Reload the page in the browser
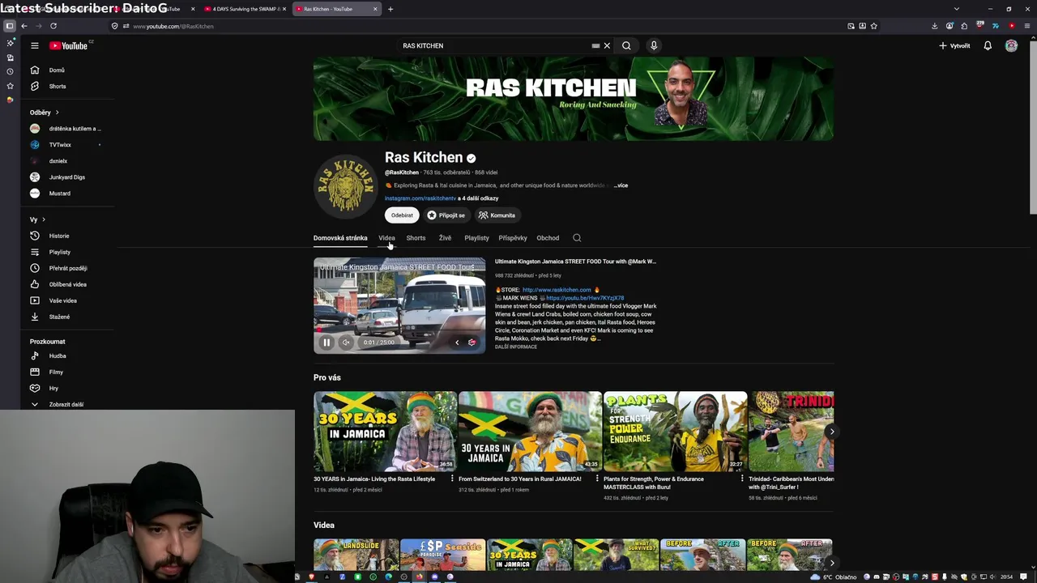The width and height of the screenshot is (1037, 583). tap(53, 26)
